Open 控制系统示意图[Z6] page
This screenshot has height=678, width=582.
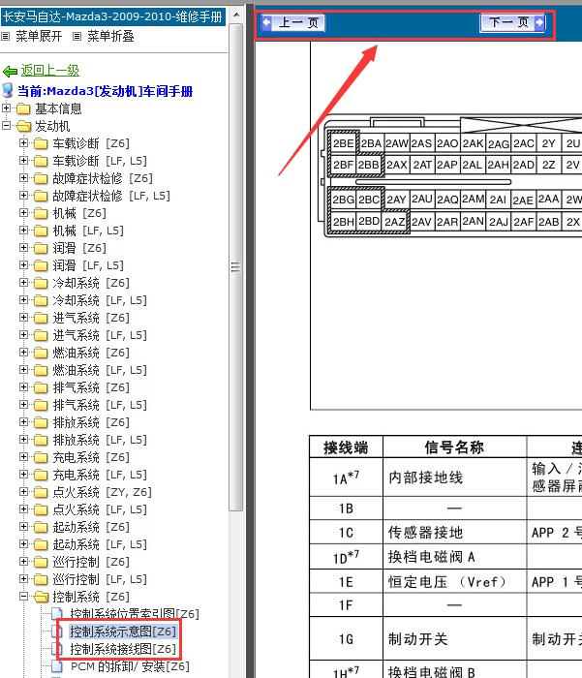(x=123, y=632)
